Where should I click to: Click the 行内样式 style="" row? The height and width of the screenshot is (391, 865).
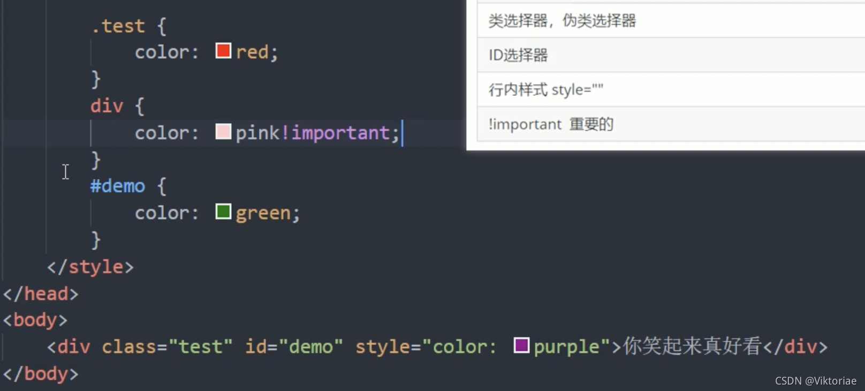(x=671, y=89)
